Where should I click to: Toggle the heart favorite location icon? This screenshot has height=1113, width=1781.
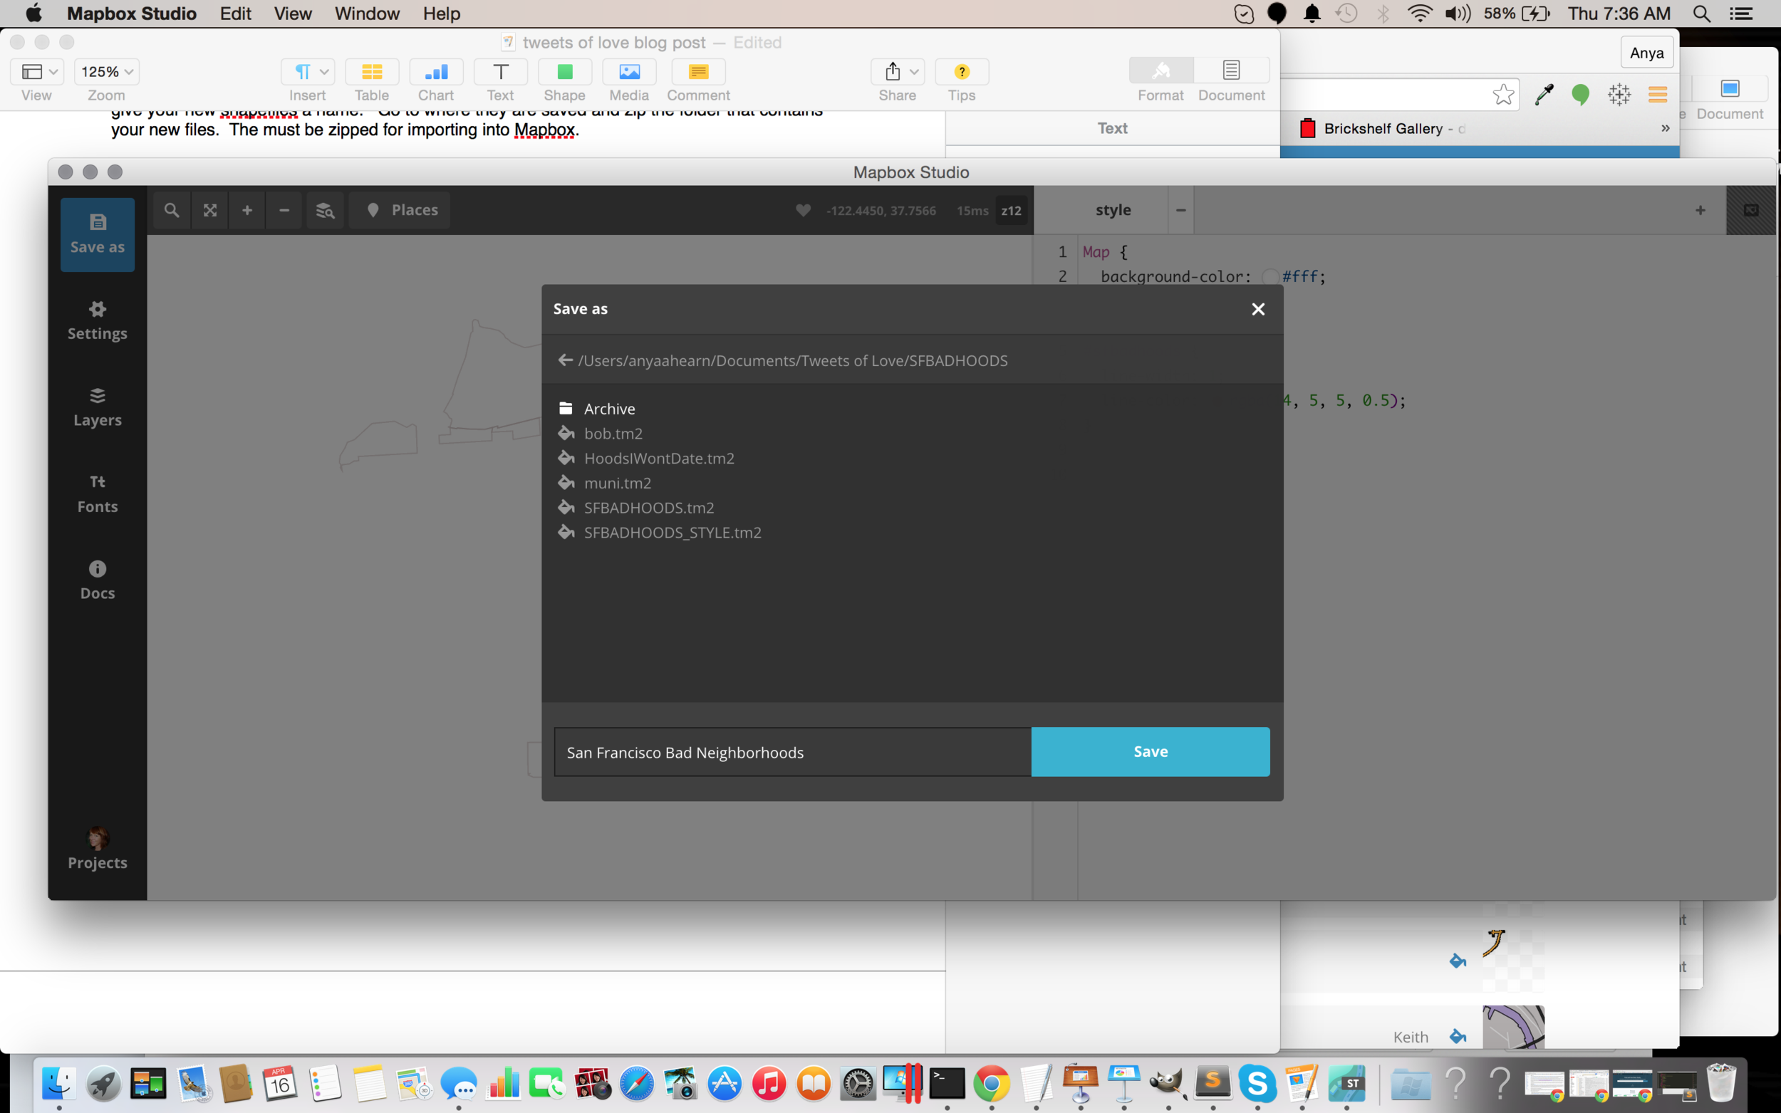804,211
